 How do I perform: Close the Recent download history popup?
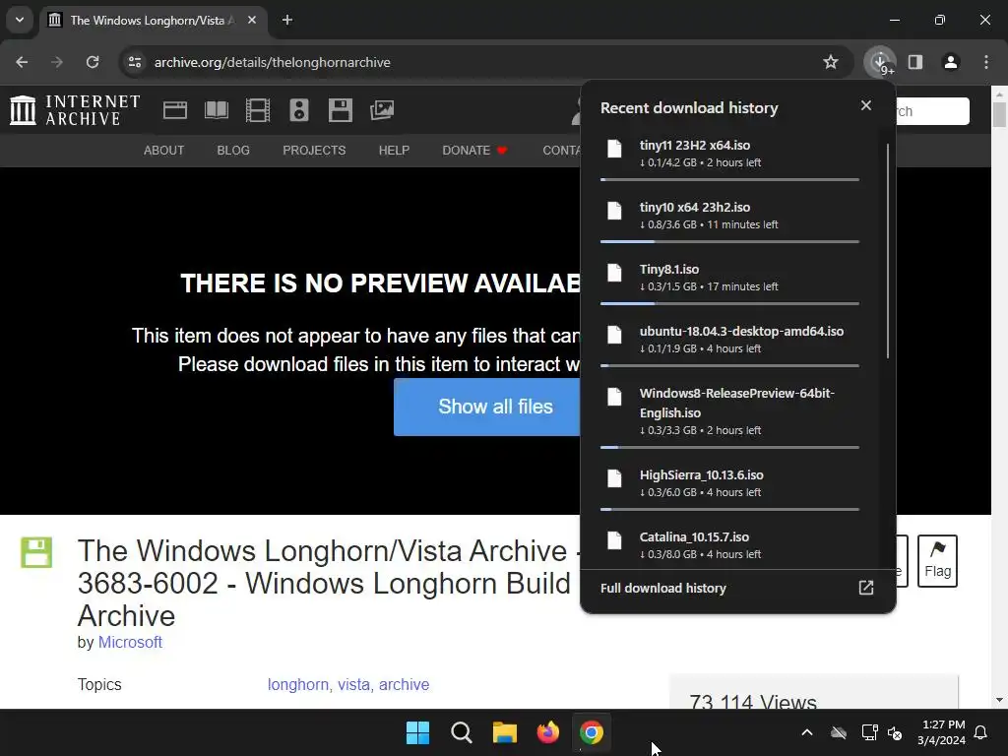866,105
